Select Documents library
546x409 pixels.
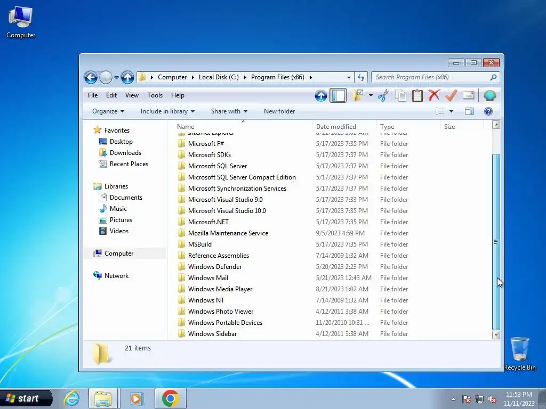coord(126,198)
